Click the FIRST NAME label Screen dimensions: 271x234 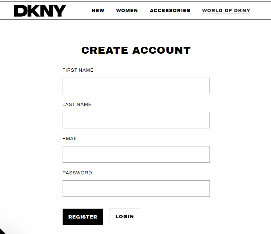pos(78,70)
